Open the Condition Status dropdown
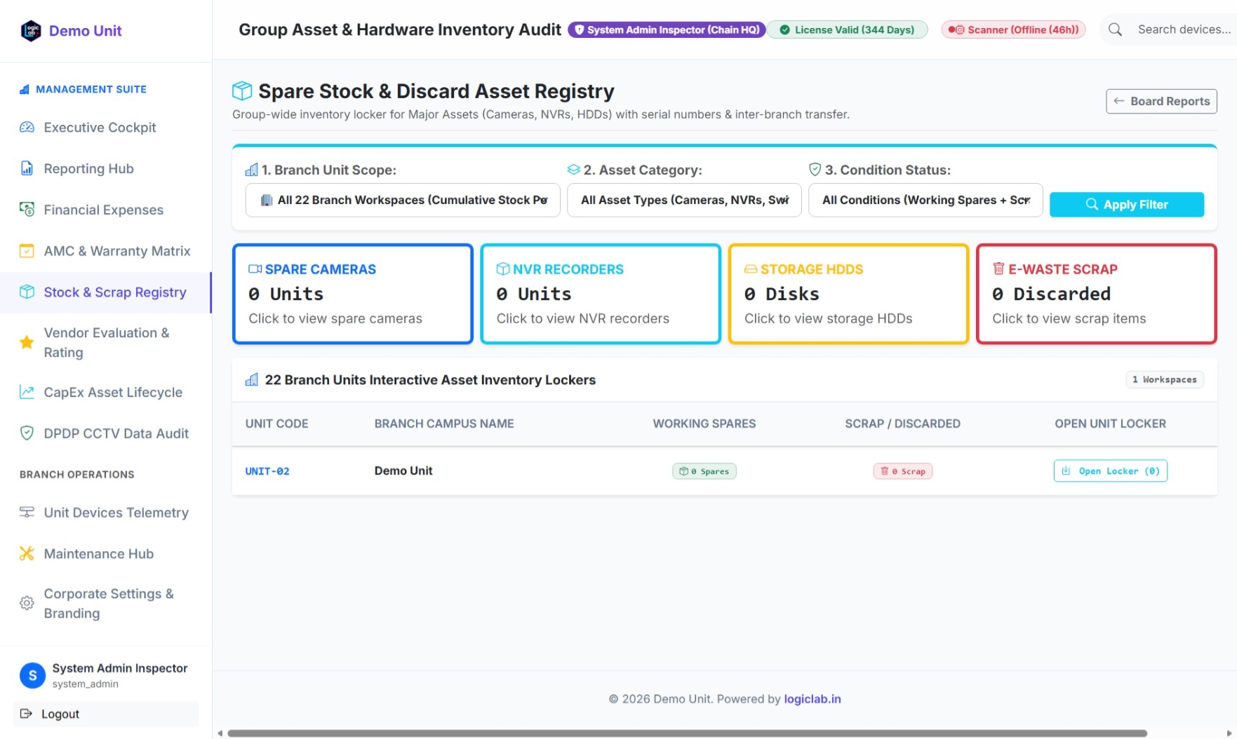 click(x=925, y=201)
